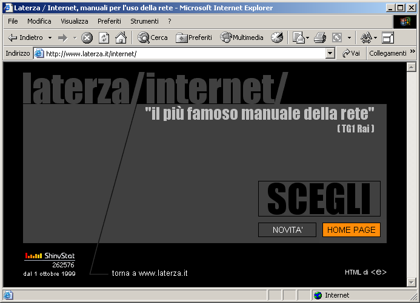The height and width of the screenshot is (303, 420).
Task: Open the Forward history dropdown arrow
Action: (75, 37)
